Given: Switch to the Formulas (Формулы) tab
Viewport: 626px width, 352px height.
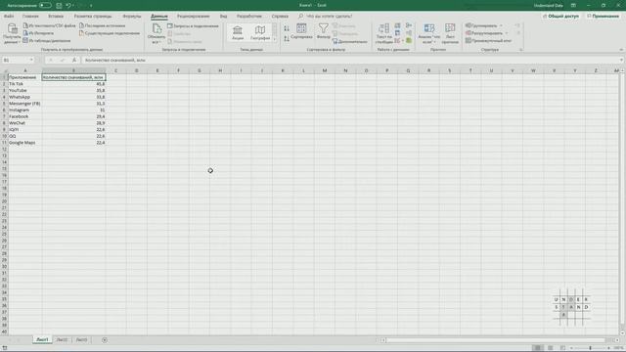Looking at the screenshot, I should 132,17.
